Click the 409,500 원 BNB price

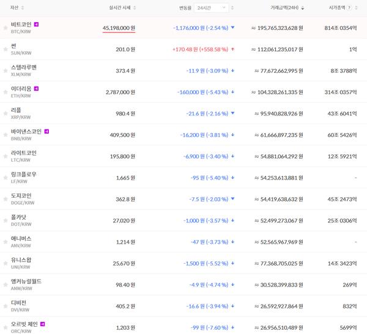click(x=122, y=135)
